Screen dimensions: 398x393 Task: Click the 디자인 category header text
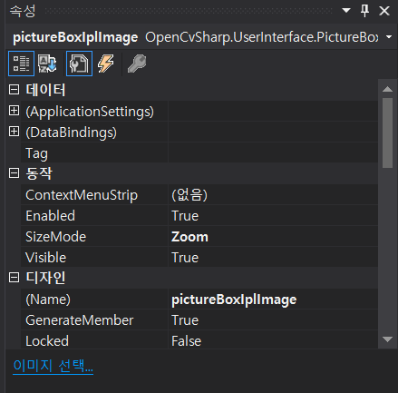(x=45, y=278)
